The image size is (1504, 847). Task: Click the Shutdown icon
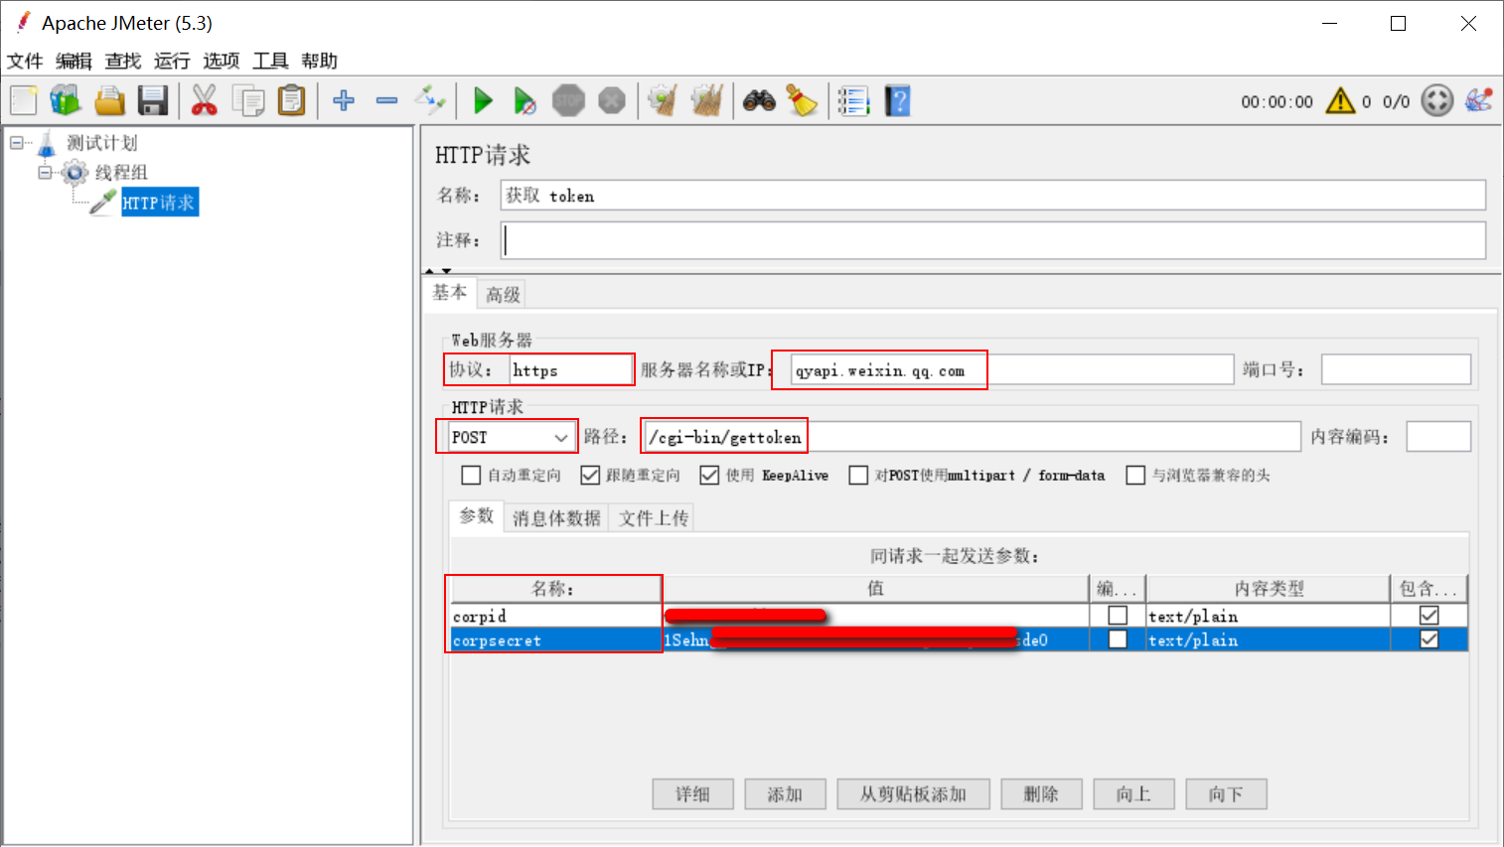612,100
